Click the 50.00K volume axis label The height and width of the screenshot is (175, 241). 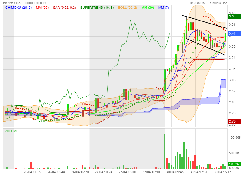(234, 153)
